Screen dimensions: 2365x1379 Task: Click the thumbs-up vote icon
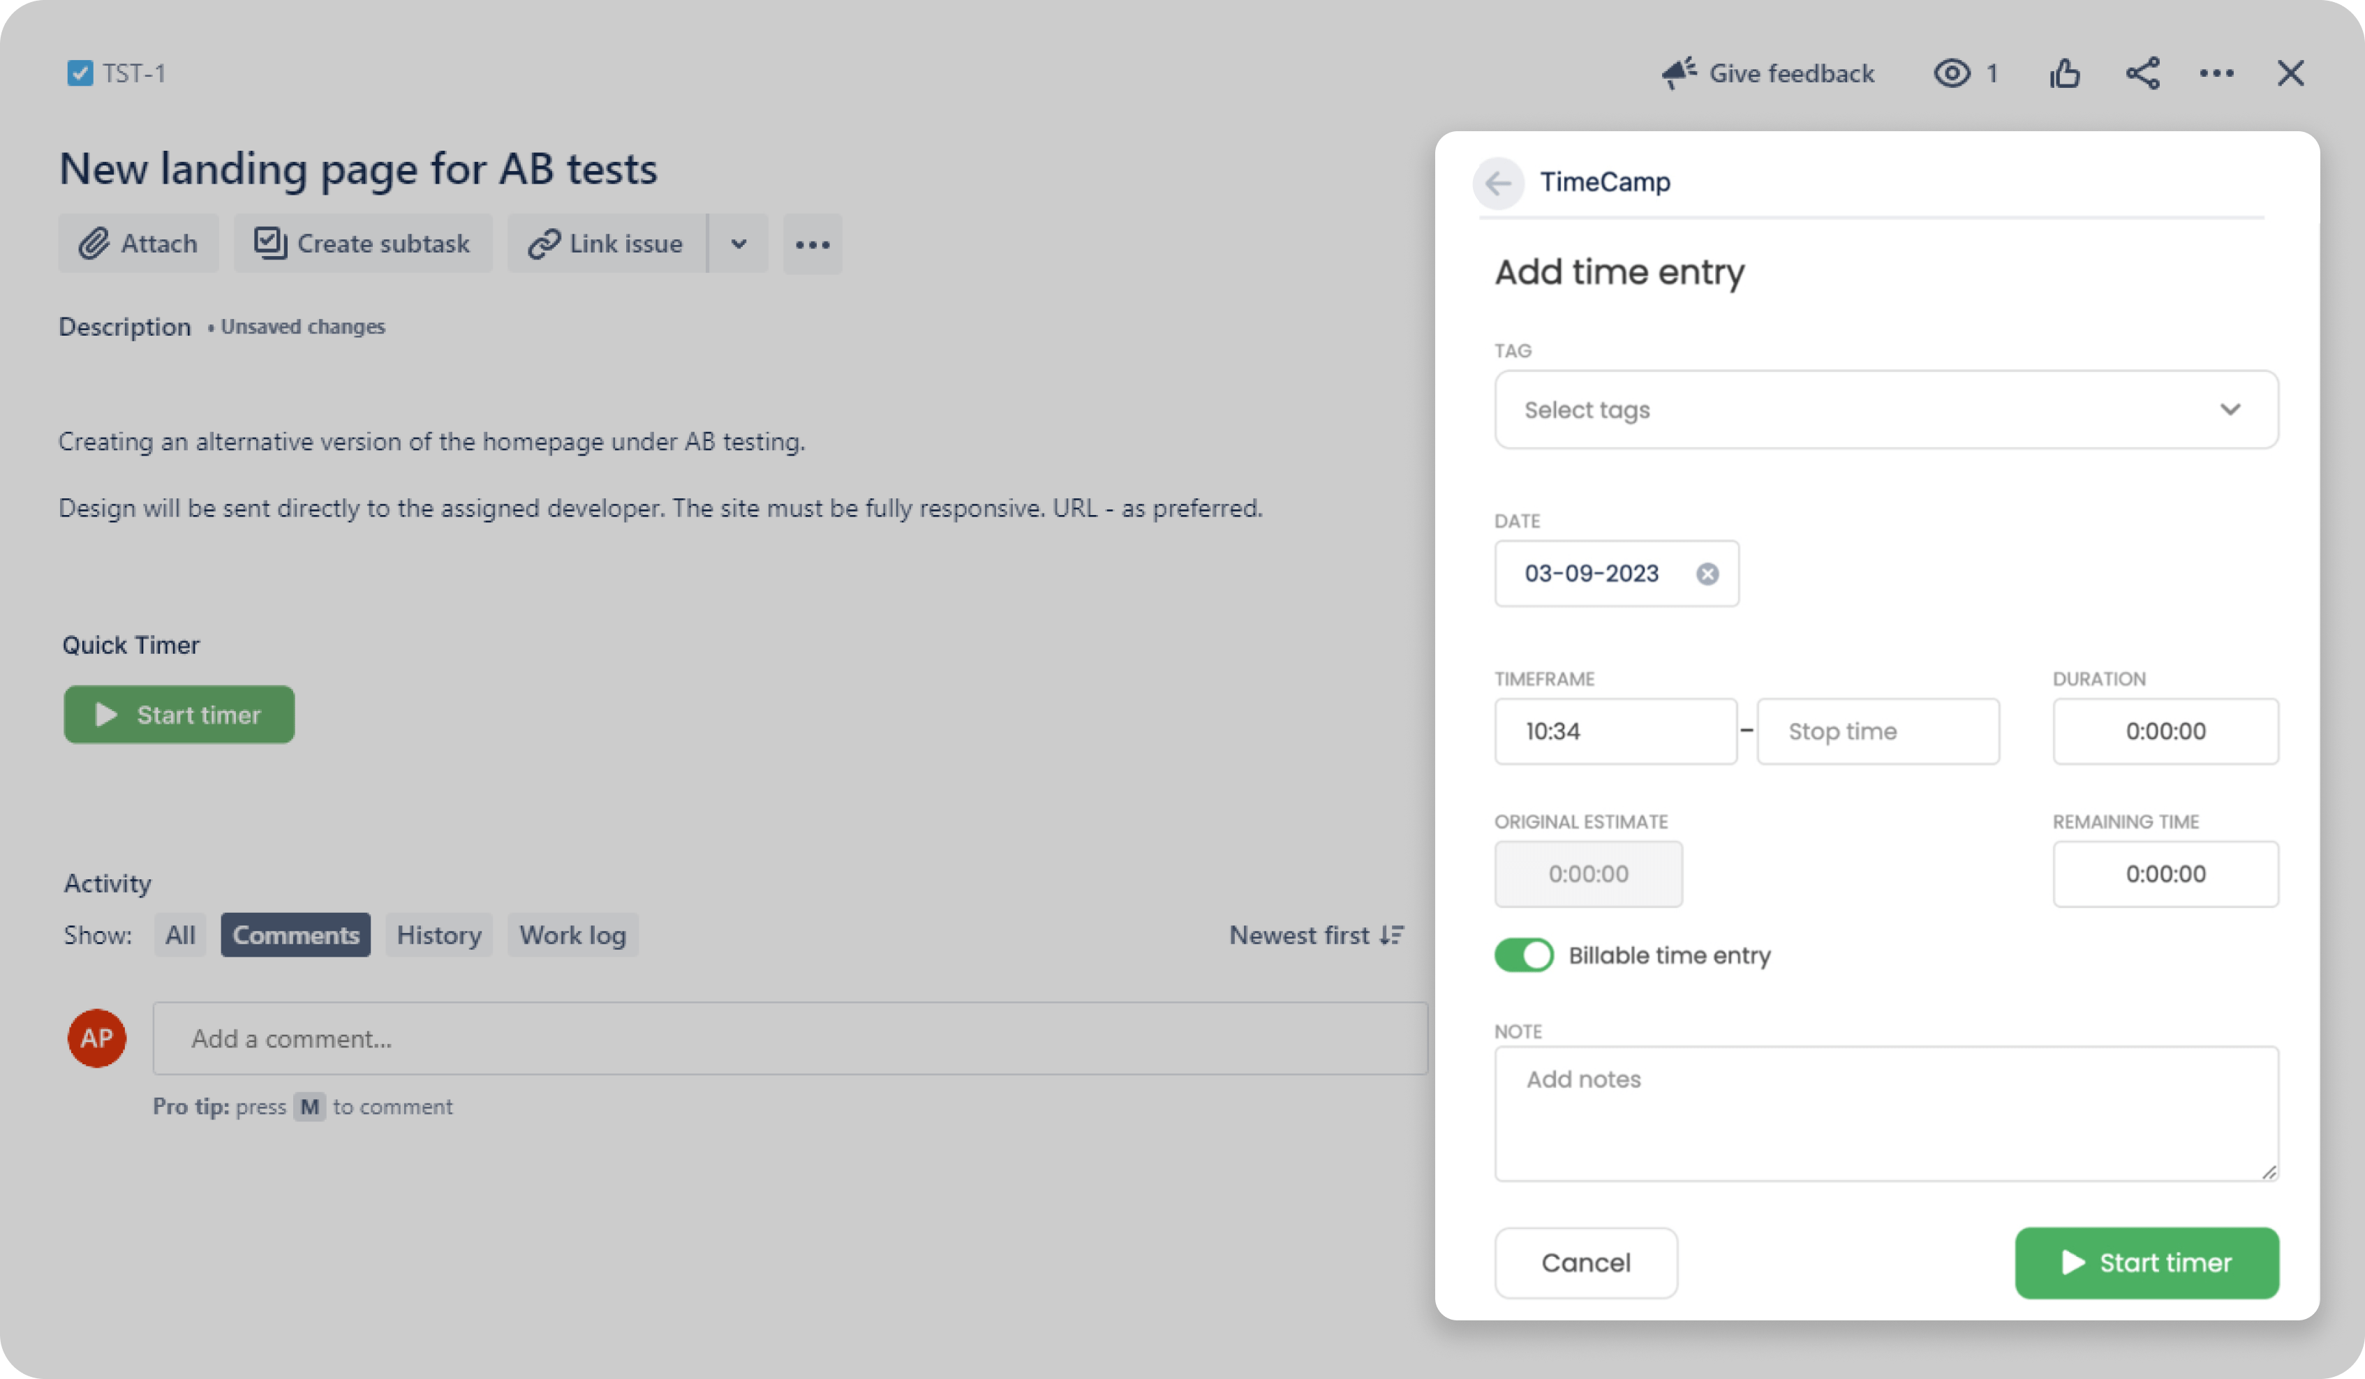point(2065,73)
